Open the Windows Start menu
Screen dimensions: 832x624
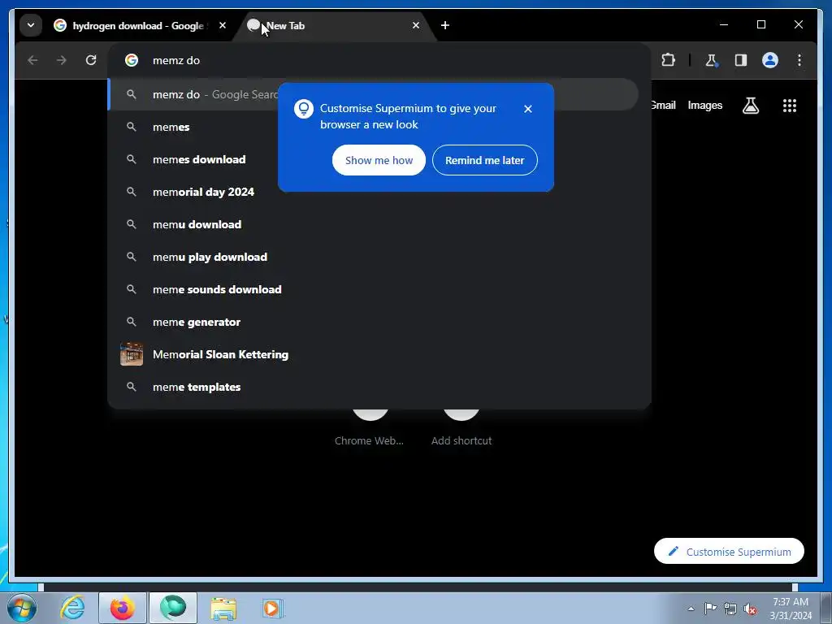pos(22,608)
